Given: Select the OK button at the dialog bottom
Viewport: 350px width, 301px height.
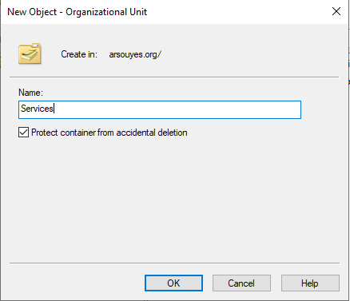Looking at the screenshot, I should (173, 283).
